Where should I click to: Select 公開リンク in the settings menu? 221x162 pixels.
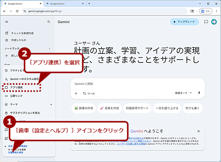[x=16, y=96]
